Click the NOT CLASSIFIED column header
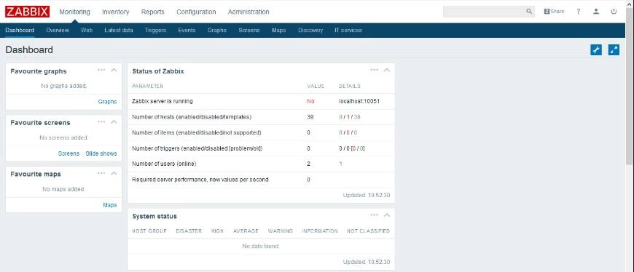 coord(368,231)
